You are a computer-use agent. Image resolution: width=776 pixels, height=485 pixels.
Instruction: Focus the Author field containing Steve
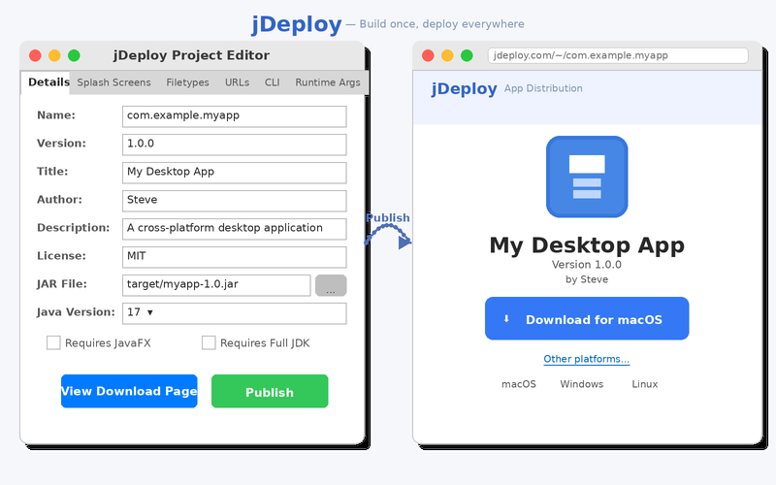[x=234, y=201]
